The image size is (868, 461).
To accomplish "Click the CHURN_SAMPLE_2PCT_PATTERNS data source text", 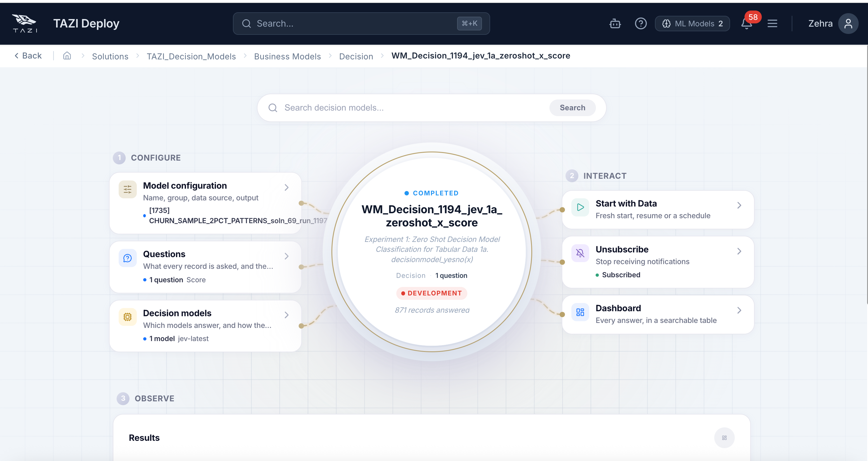I will click(238, 221).
